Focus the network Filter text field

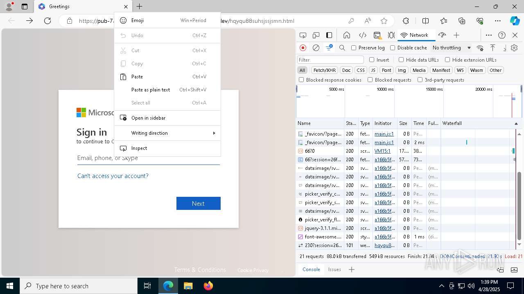[330, 60]
